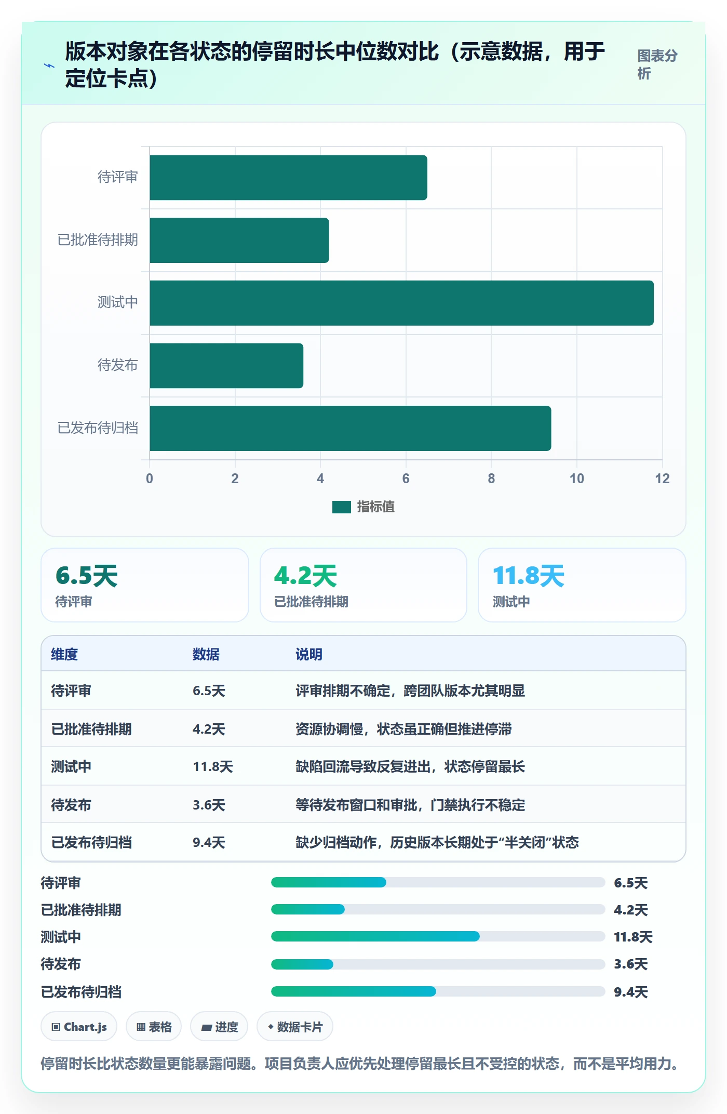Screen dimensions: 727x1114
Task: Click the 11.8天 测试中 data card
Action: pyautogui.click(x=582, y=585)
